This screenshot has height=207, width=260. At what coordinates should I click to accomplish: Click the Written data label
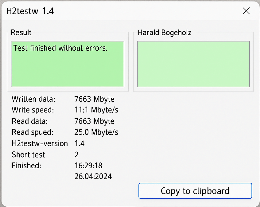[x=34, y=99]
